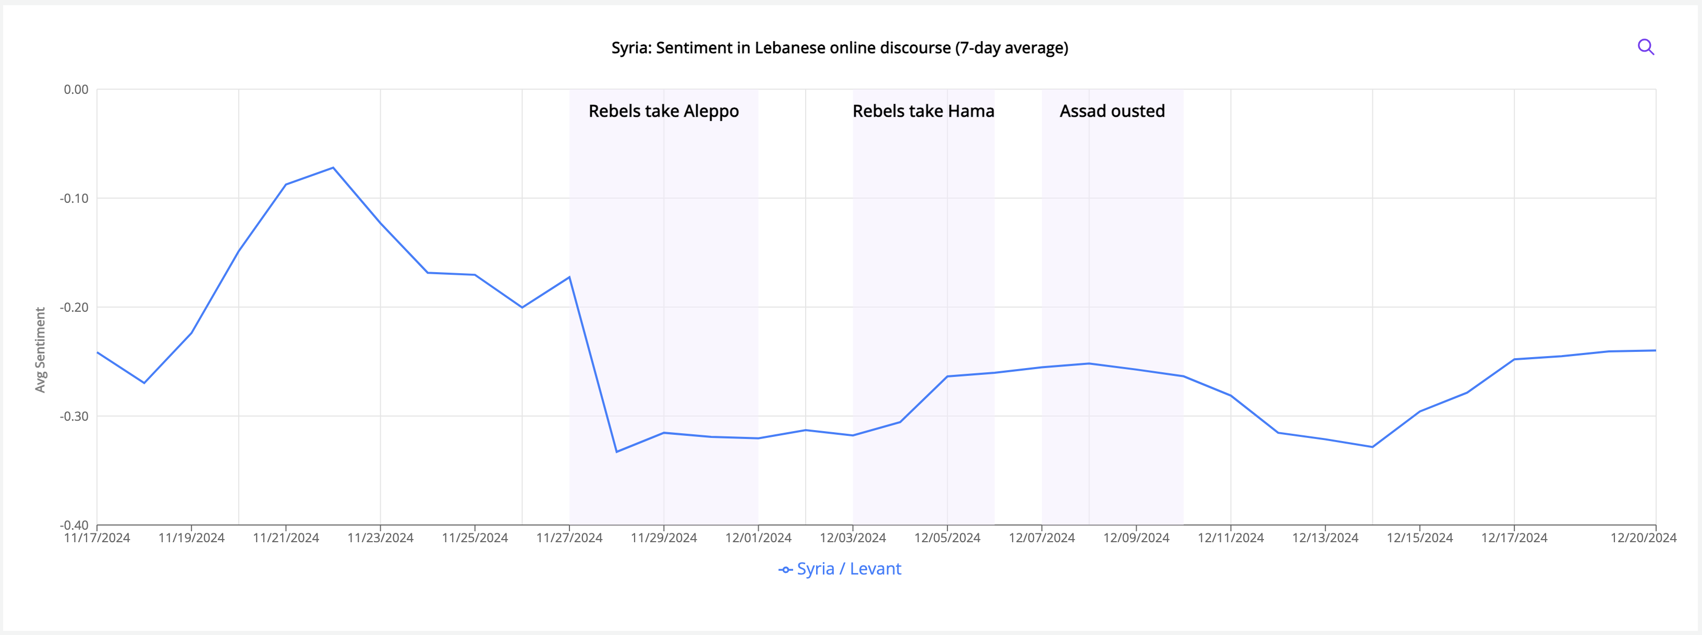1702x635 pixels.
Task: Click the -0.30 y-axis label
Action: (x=74, y=416)
